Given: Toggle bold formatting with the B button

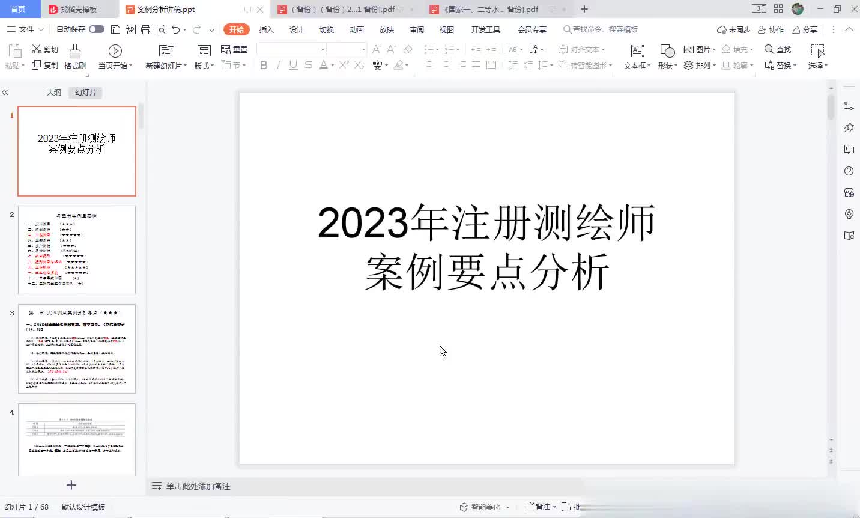Looking at the screenshot, I should tap(264, 65).
